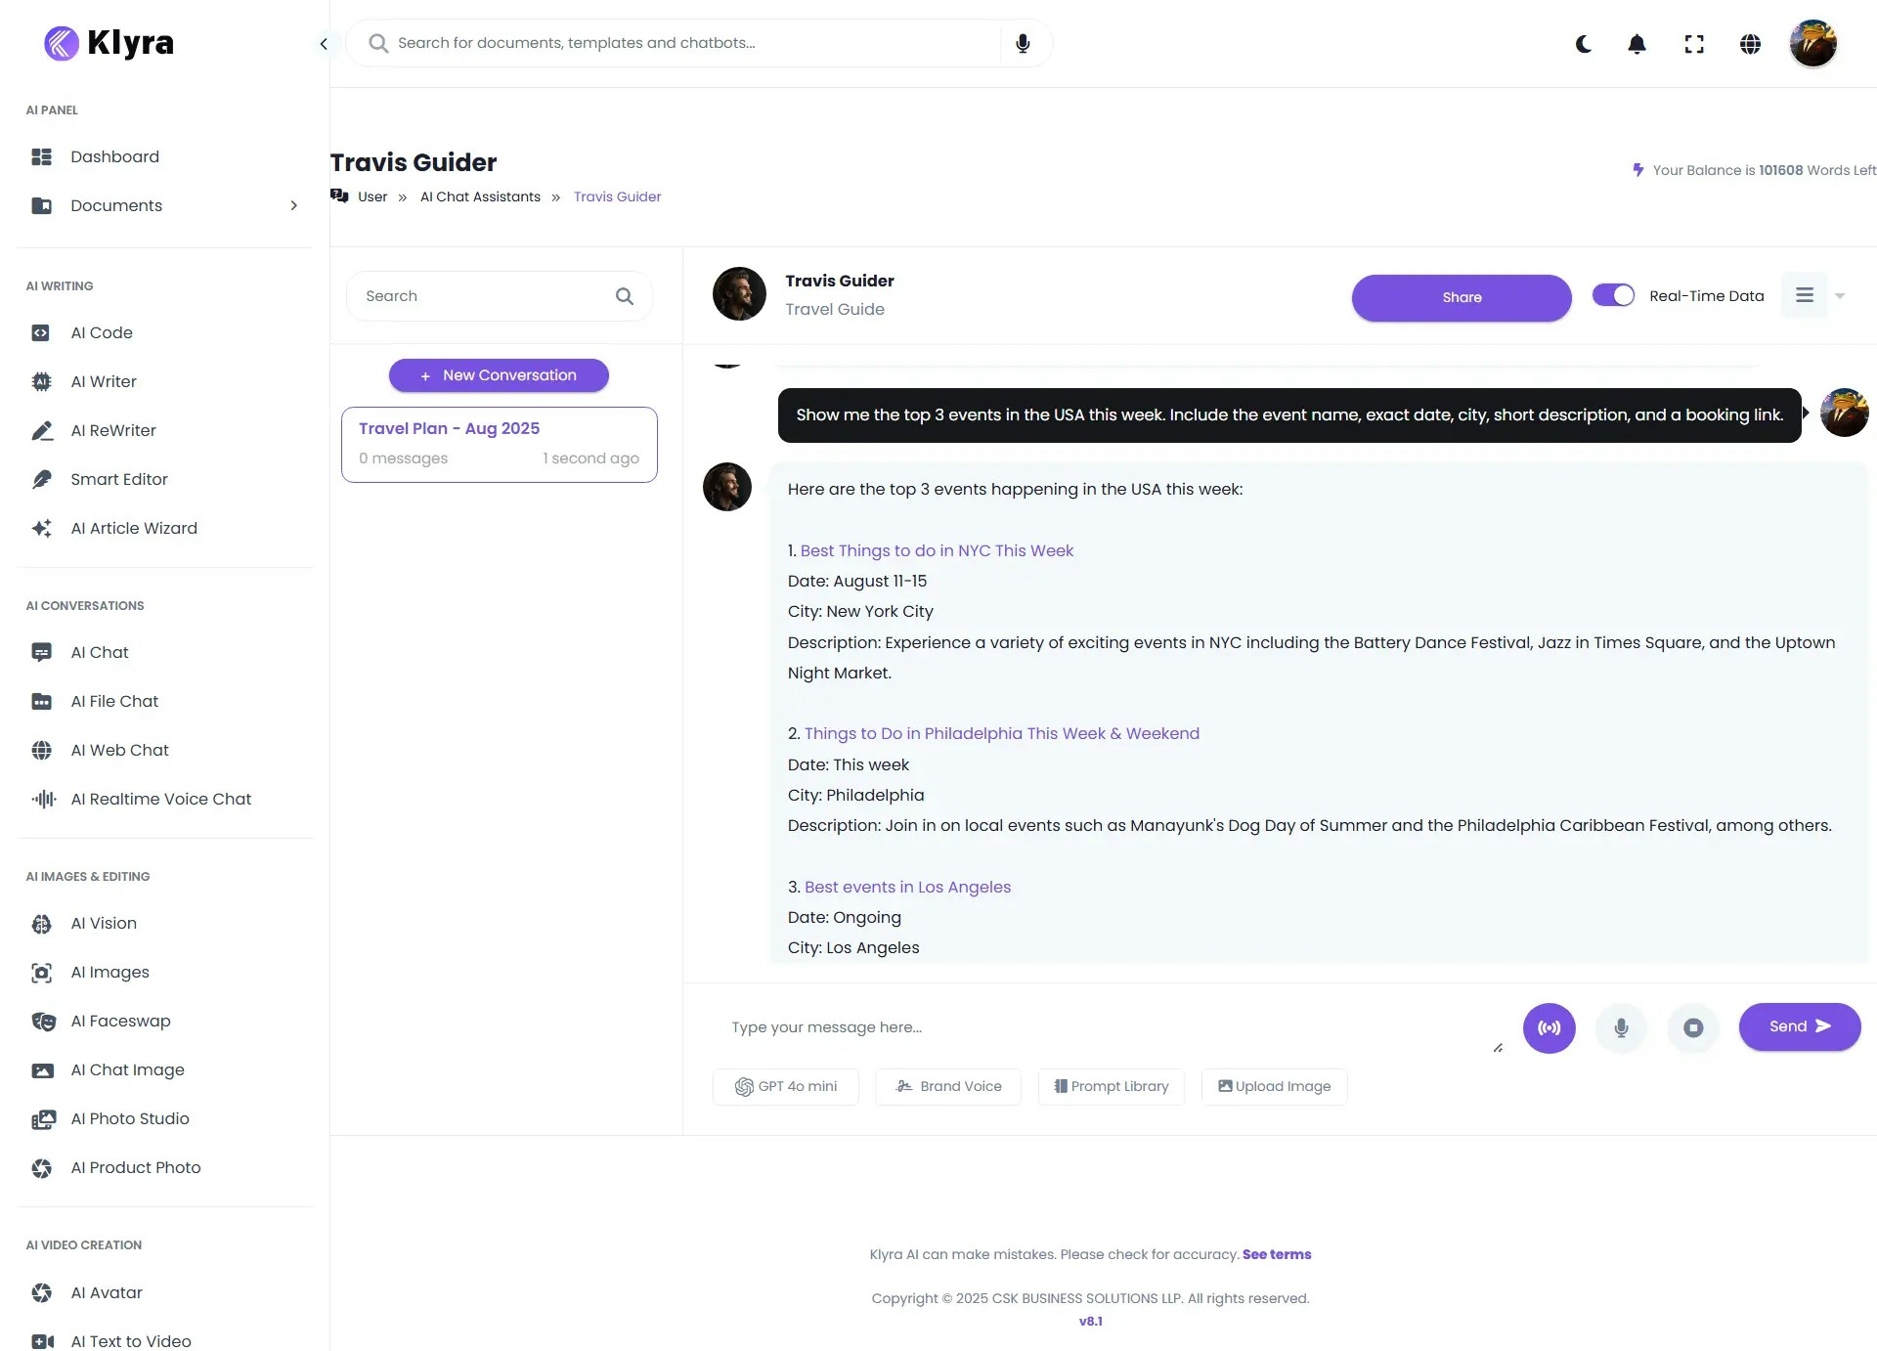Open AI Web Chat from the sidebar
Viewport: 1877px width, 1351px height.
119,750
